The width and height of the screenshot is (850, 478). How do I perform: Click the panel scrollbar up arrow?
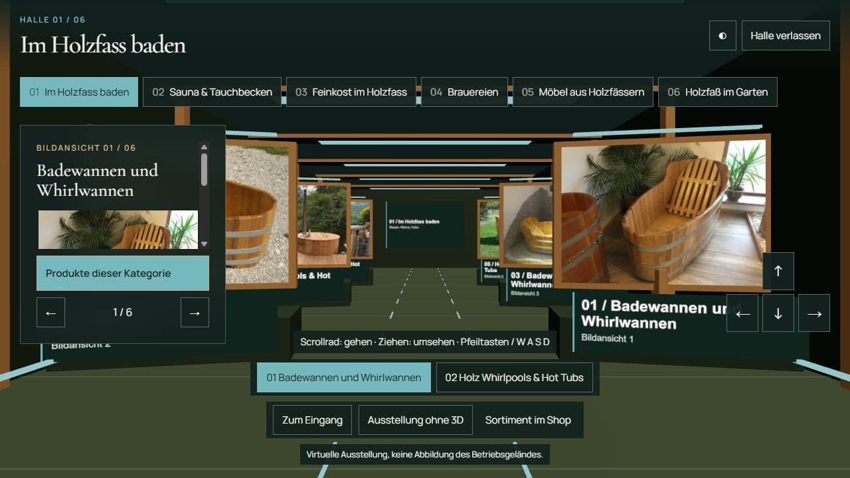[204, 147]
